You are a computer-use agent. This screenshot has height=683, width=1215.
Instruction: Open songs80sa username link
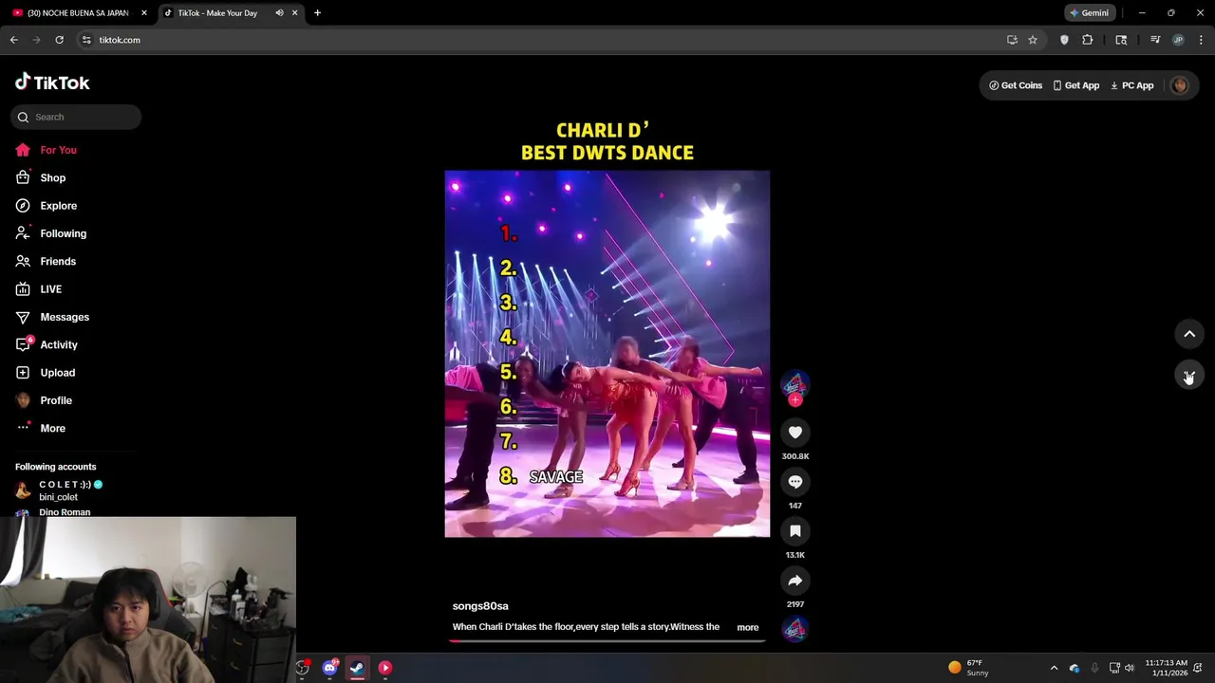480,606
